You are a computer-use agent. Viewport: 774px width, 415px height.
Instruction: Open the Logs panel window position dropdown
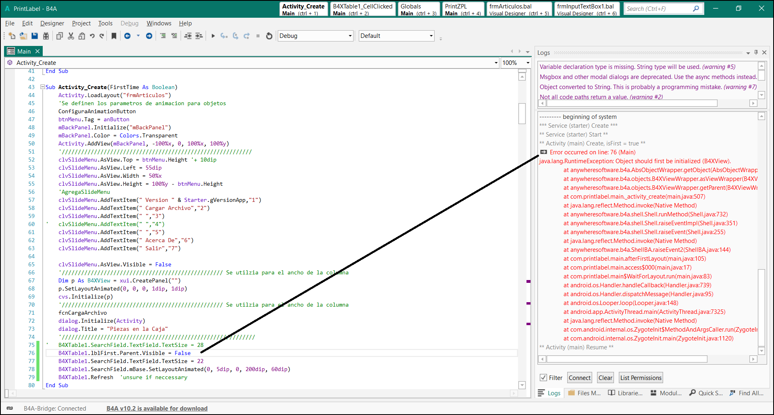click(748, 53)
